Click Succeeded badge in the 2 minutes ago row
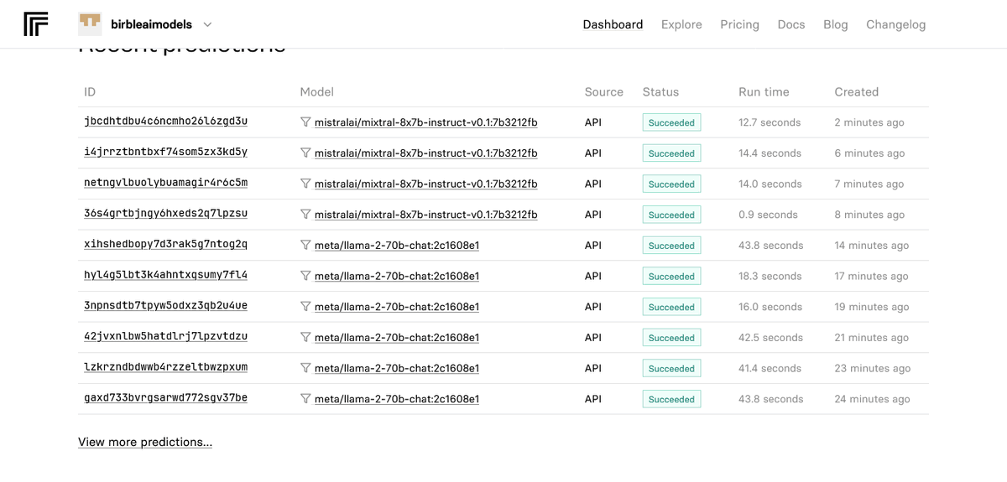The height and width of the screenshot is (482, 1007). point(671,122)
